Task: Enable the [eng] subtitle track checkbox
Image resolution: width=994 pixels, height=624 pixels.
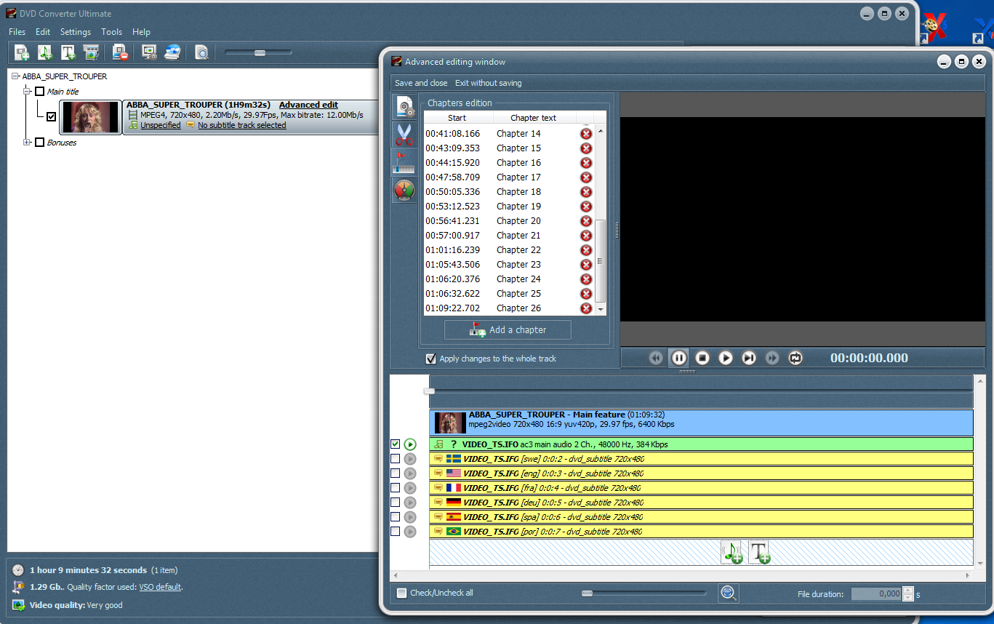Action: (x=395, y=473)
